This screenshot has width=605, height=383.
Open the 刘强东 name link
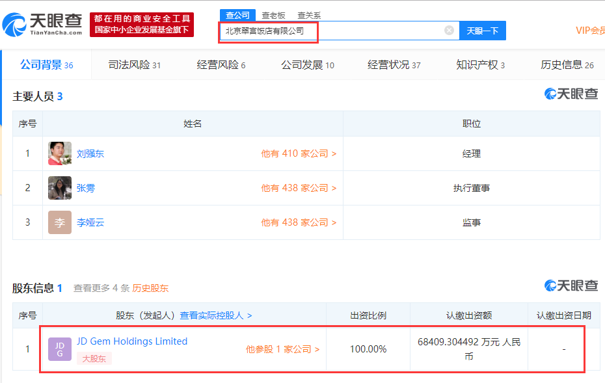(90, 153)
